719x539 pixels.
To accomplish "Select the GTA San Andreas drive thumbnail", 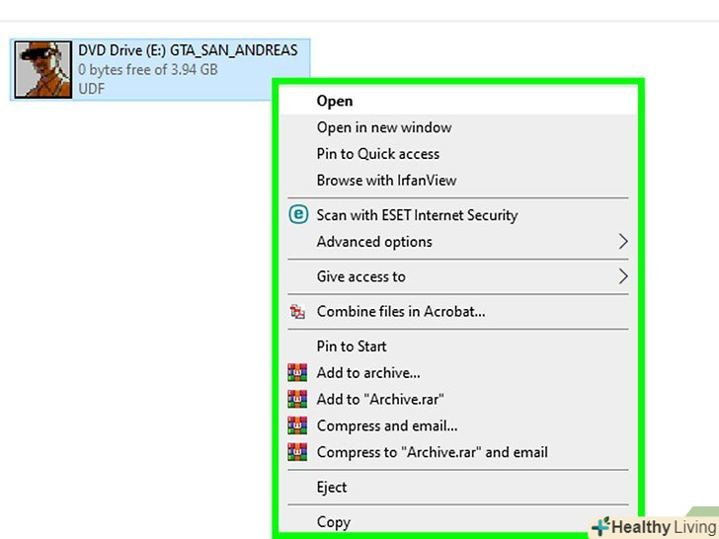I will 42,70.
